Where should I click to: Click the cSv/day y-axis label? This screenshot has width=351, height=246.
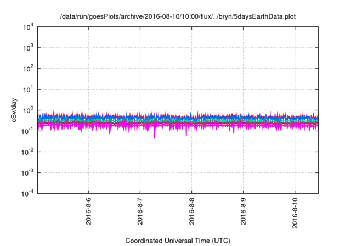click(x=14, y=110)
